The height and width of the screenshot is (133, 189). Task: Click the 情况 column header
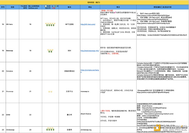118,7
